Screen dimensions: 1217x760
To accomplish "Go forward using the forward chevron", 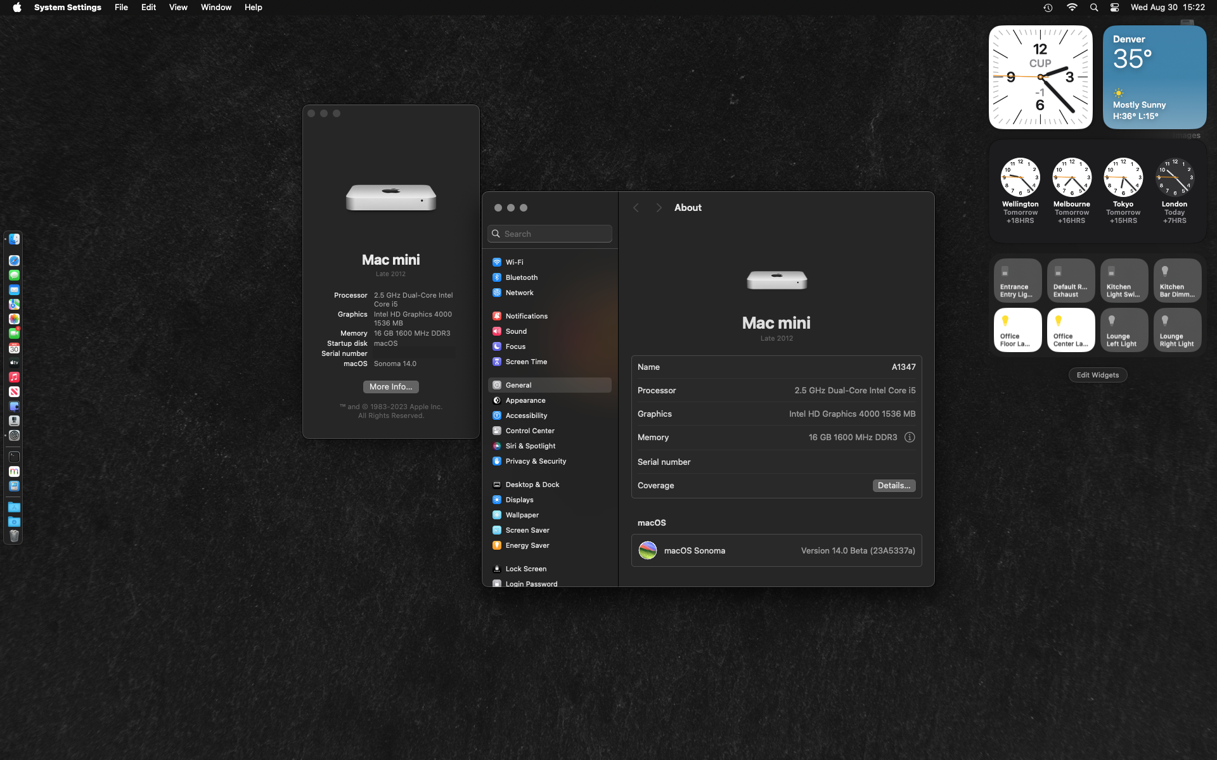I will coord(659,208).
